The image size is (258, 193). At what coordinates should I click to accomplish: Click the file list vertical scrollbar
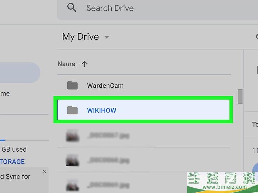(240, 96)
